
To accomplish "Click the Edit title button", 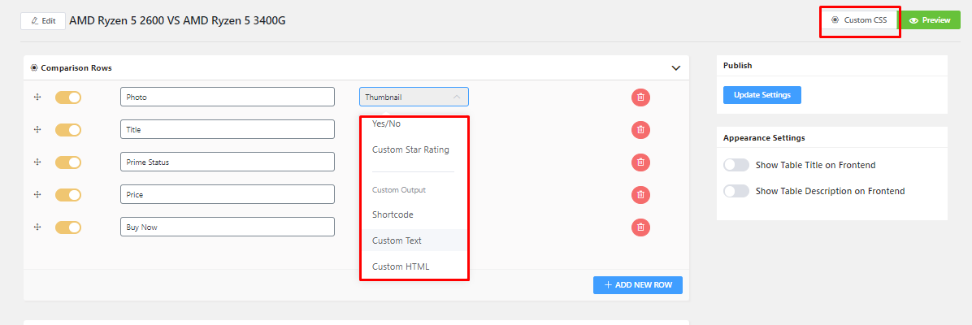I will (43, 20).
